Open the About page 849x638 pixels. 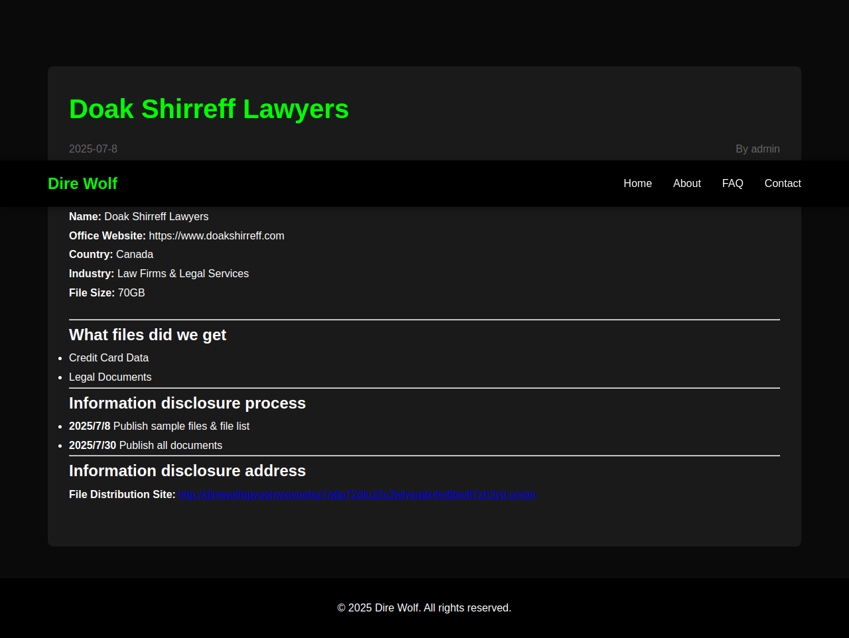686,184
